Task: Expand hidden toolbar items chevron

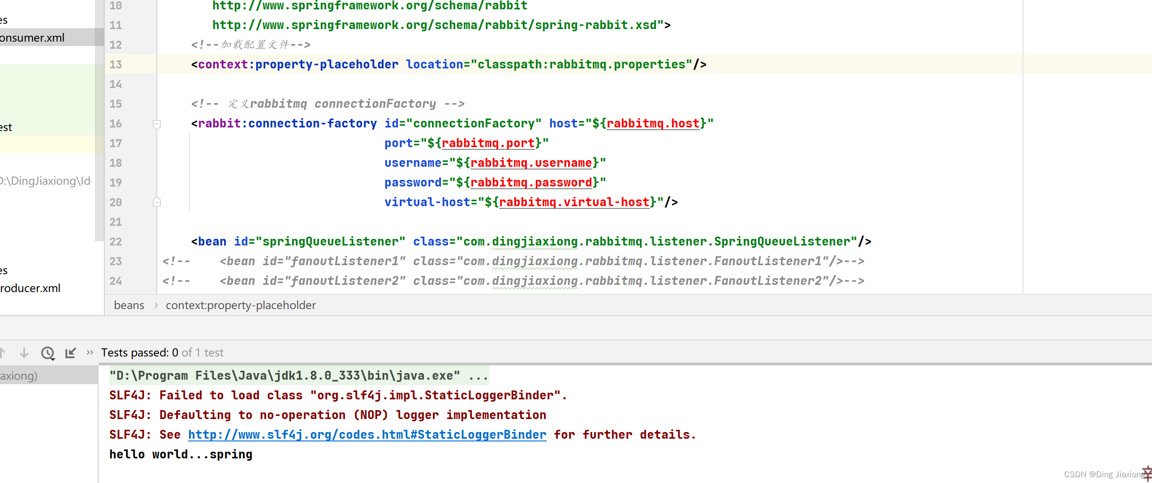Action: tap(90, 352)
